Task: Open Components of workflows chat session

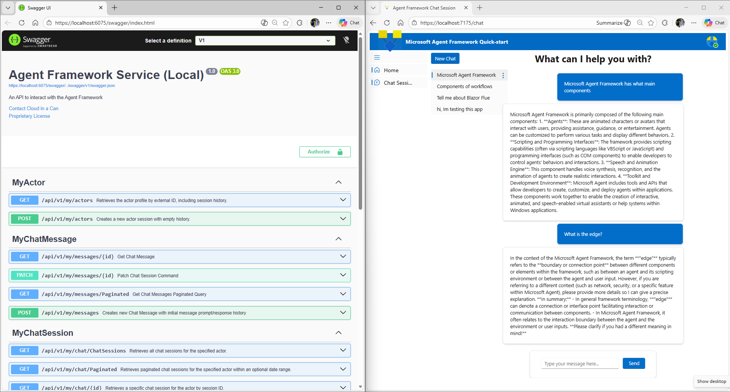Action: coord(464,87)
